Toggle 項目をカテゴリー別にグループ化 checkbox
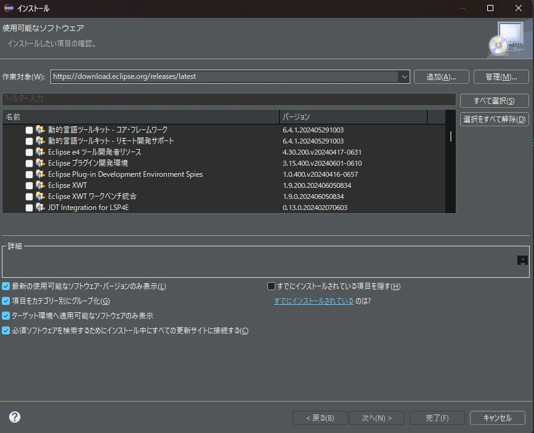This screenshot has width=534, height=433. [x=6, y=301]
